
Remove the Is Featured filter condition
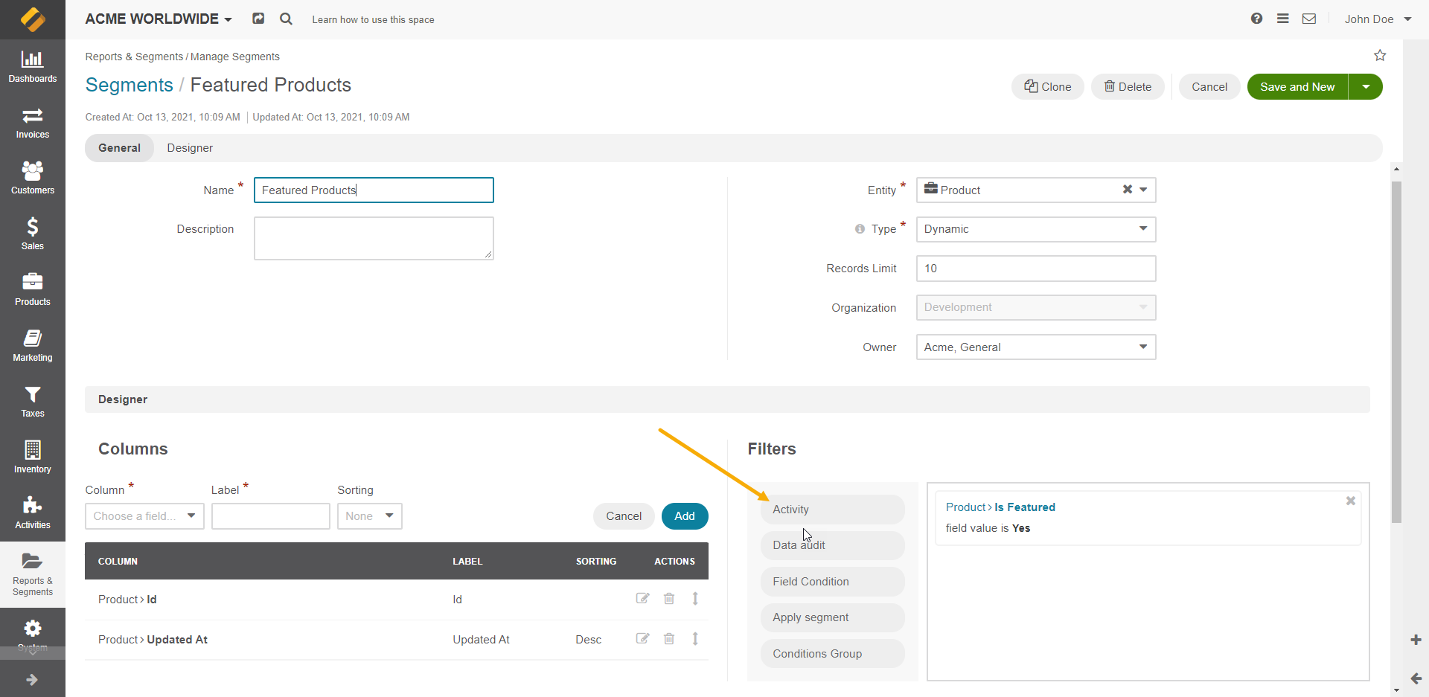click(x=1350, y=501)
